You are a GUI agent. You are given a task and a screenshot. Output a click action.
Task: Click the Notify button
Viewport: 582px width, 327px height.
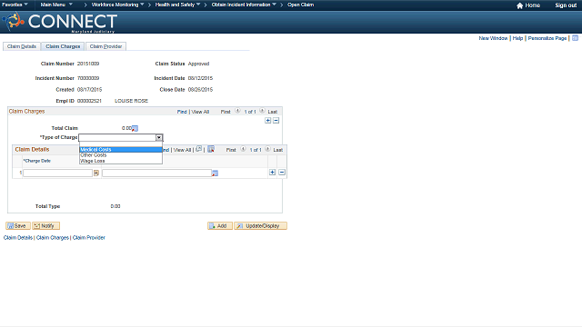point(45,226)
